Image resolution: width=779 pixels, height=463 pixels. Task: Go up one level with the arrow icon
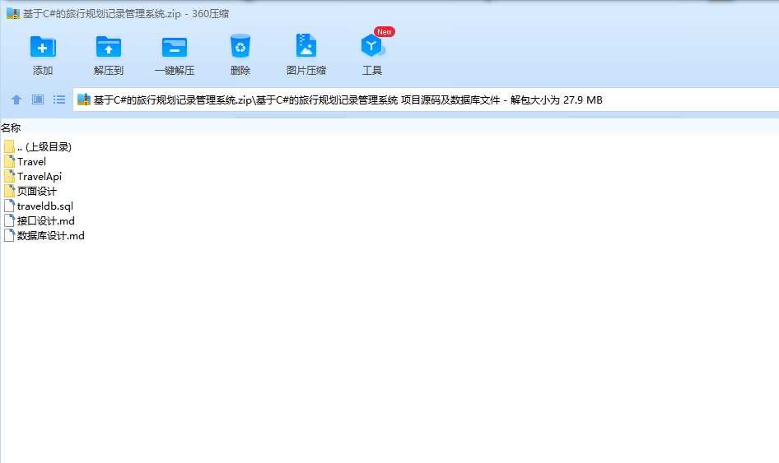pos(16,100)
